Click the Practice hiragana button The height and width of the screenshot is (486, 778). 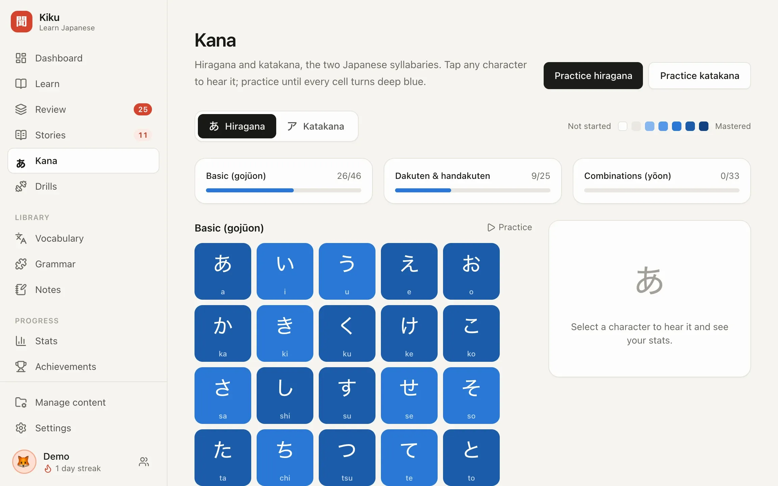593,76
